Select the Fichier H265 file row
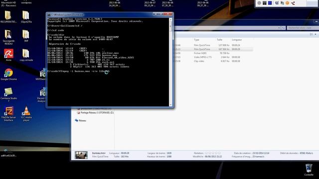The width and height of the screenshot is (319, 179). [214, 53]
